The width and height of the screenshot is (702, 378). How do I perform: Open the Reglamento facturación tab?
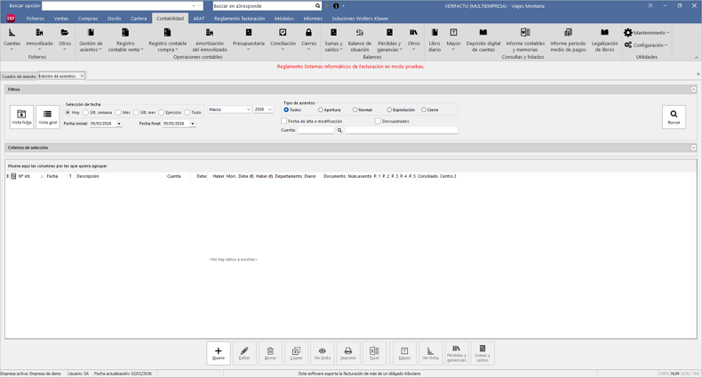240,19
